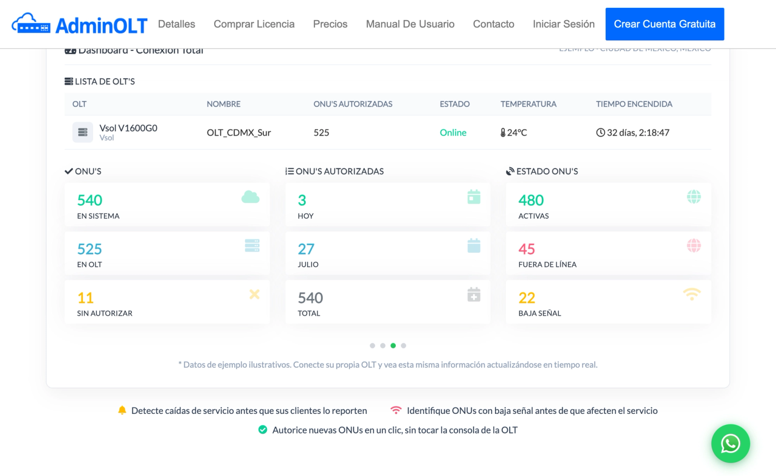
Task: Go to the Precios page
Action: (330, 24)
